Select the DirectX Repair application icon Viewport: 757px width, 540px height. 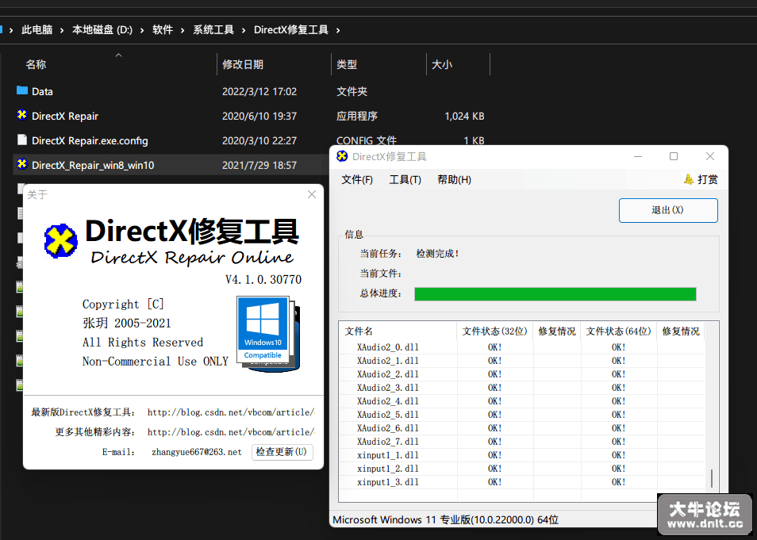(21, 115)
